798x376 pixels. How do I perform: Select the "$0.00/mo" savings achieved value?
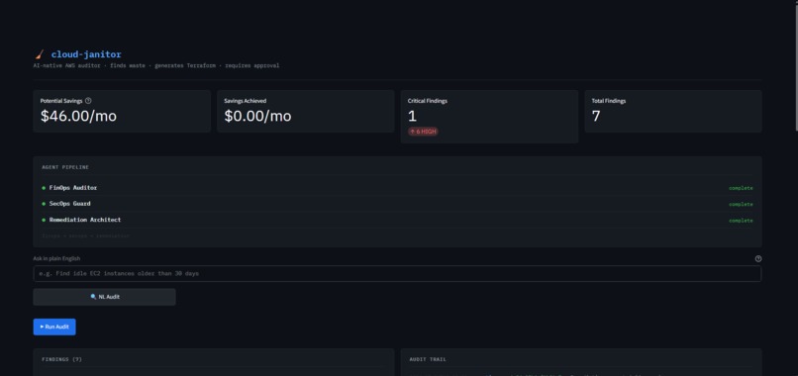pos(257,116)
